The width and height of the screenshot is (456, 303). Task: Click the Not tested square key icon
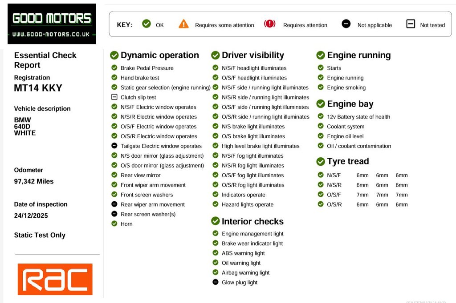click(x=411, y=24)
